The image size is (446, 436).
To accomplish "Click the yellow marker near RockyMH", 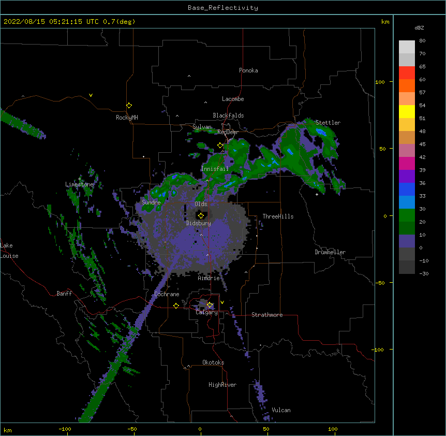I will coord(129,105).
